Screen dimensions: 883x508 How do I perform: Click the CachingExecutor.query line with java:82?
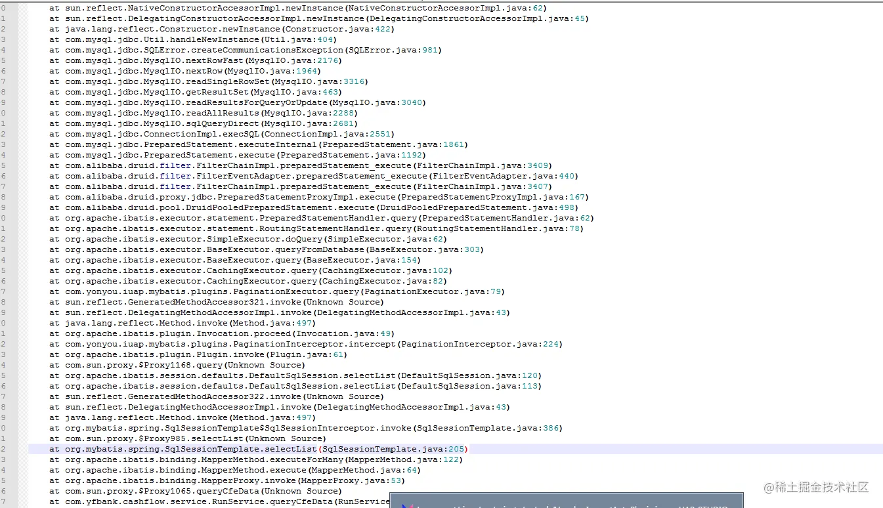(248, 281)
